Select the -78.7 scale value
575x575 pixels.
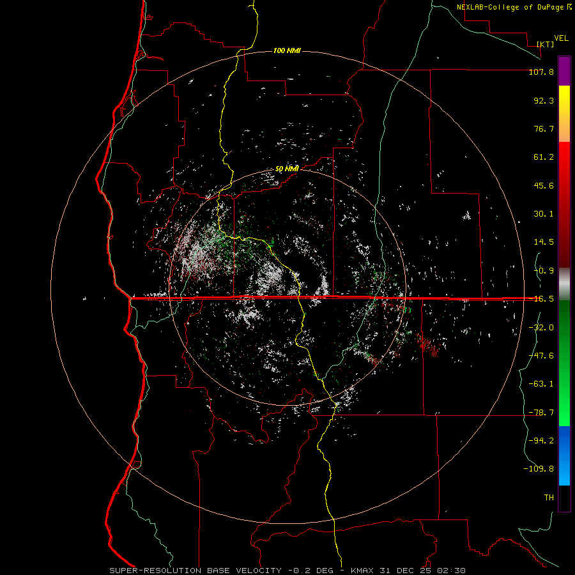(x=541, y=413)
